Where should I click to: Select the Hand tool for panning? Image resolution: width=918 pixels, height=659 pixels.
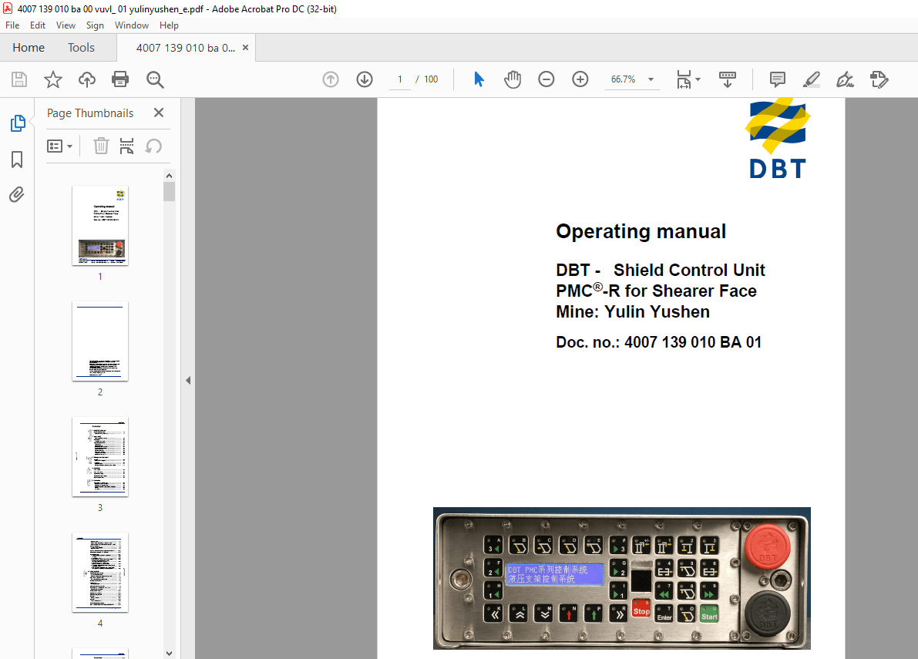point(512,79)
